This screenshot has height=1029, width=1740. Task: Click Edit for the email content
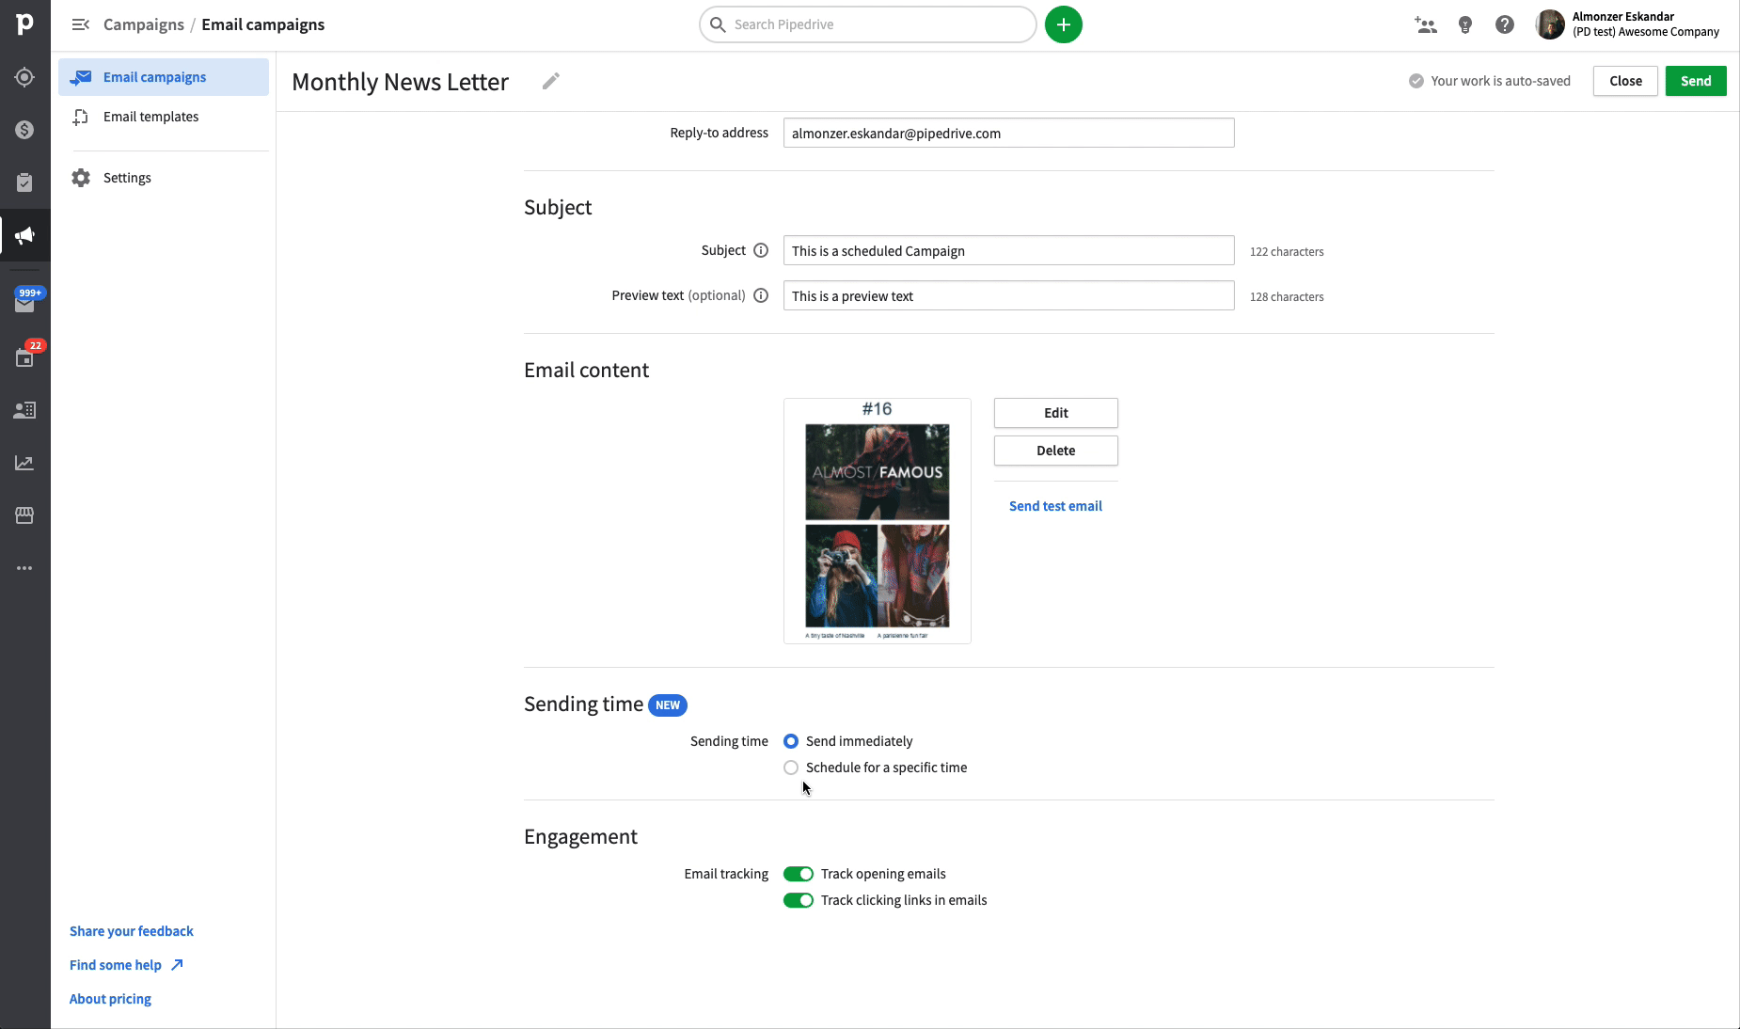[x=1056, y=413]
